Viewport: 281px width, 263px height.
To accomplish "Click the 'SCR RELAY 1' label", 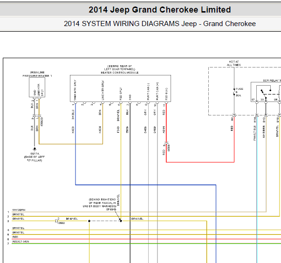I will click(x=272, y=81).
